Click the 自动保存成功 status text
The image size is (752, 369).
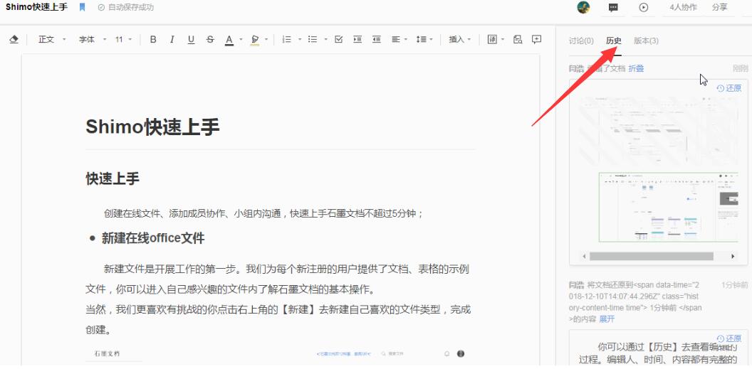point(131,7)
